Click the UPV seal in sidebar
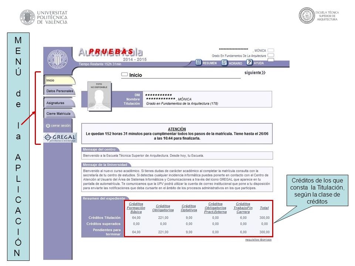The width and height of the screenshot is (355, 266). coord(58,59)
